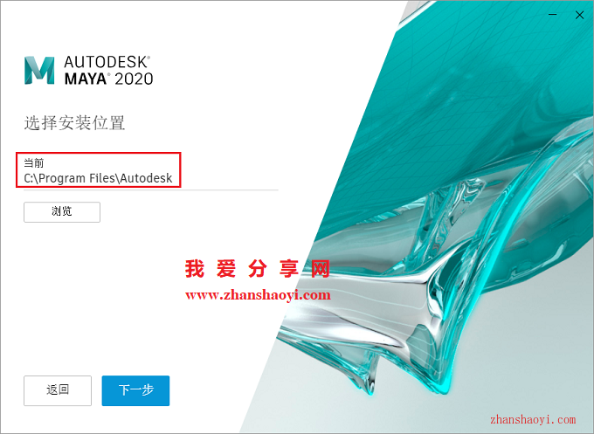Click the 我爱分享网 red watermark text
Screen dimensions: 594x434
(x=258, y=269)
